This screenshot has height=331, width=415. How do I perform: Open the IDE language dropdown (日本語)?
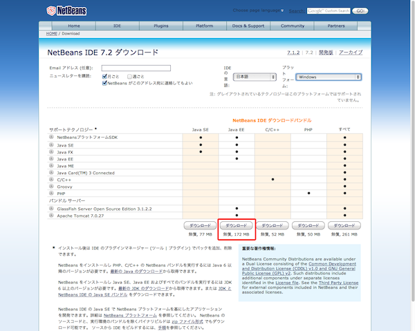[255, 77]
